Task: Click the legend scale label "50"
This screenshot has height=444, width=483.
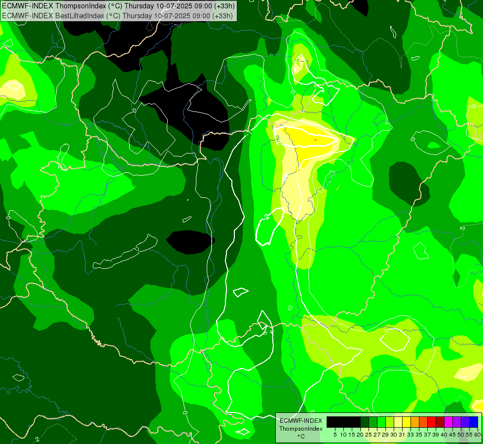Action: click(461, 435)
